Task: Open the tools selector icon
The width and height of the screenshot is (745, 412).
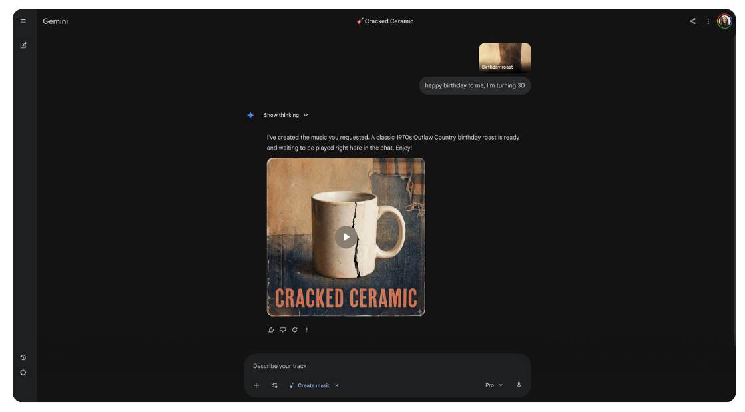Action: (x=274, y=385)
